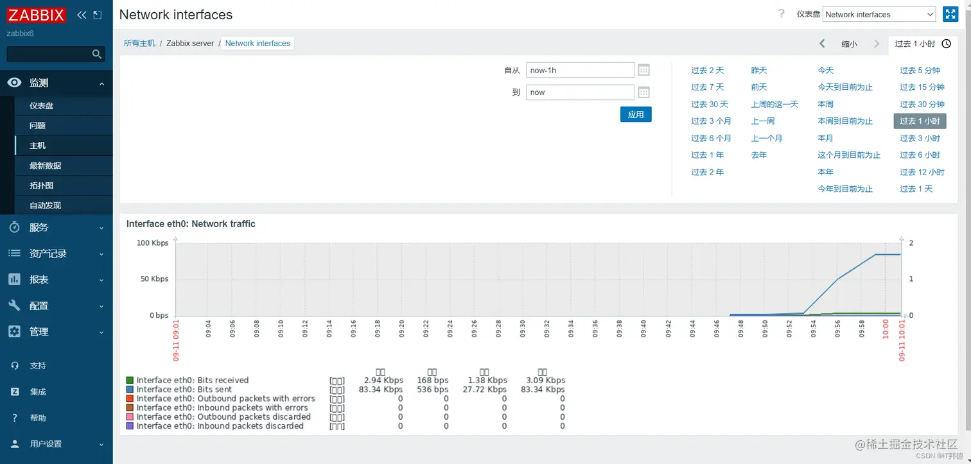The height and width of the screenshot is (464, 971).
Task: Click the headset icon next to 支持
Action: (x=15, y=366)
